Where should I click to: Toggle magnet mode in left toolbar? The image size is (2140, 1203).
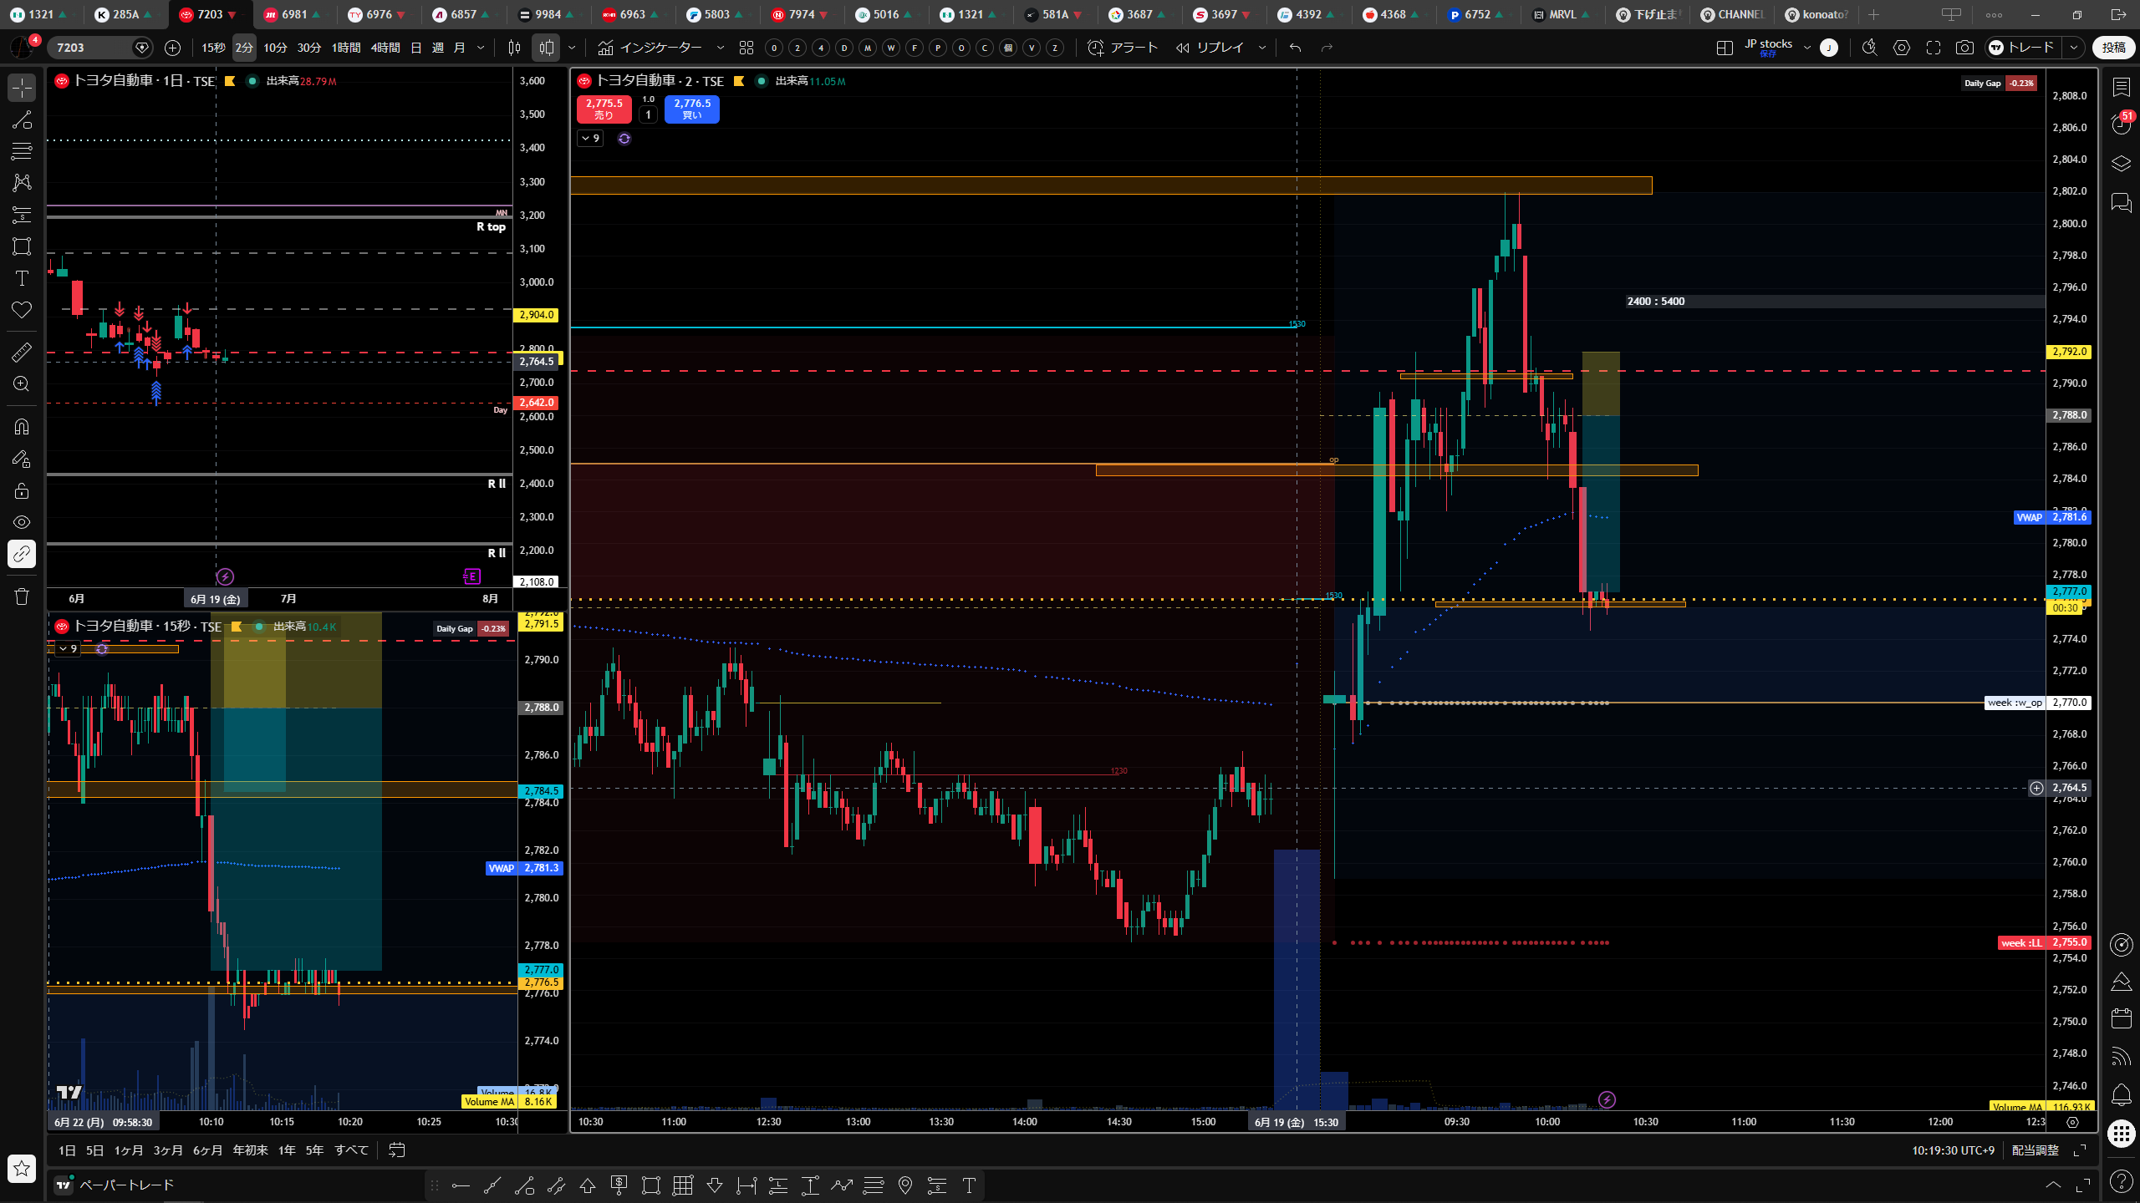tap(22, 427)
